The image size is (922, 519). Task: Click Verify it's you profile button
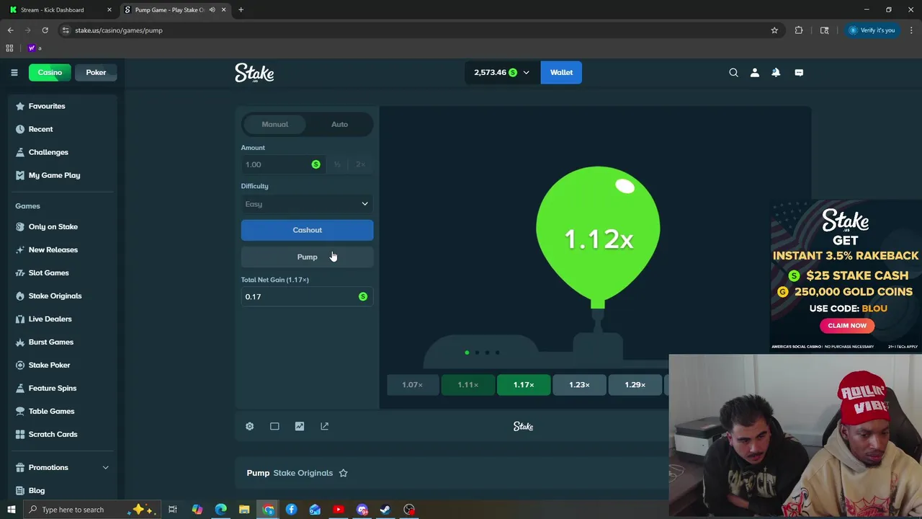(x=872, y=30)
